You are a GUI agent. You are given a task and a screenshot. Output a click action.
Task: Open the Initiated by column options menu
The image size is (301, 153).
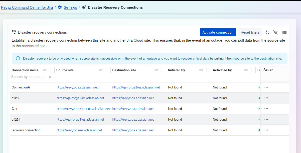point(207,70)
